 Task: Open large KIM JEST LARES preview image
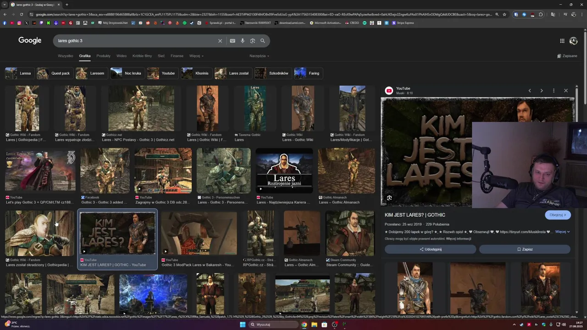[x=477, y=152]
